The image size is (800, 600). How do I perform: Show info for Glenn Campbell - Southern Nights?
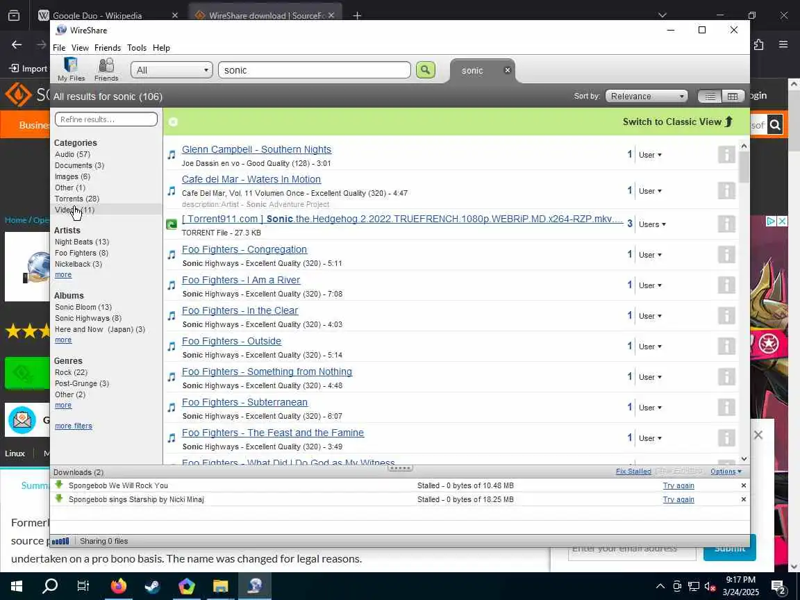[x=726, y=155]
